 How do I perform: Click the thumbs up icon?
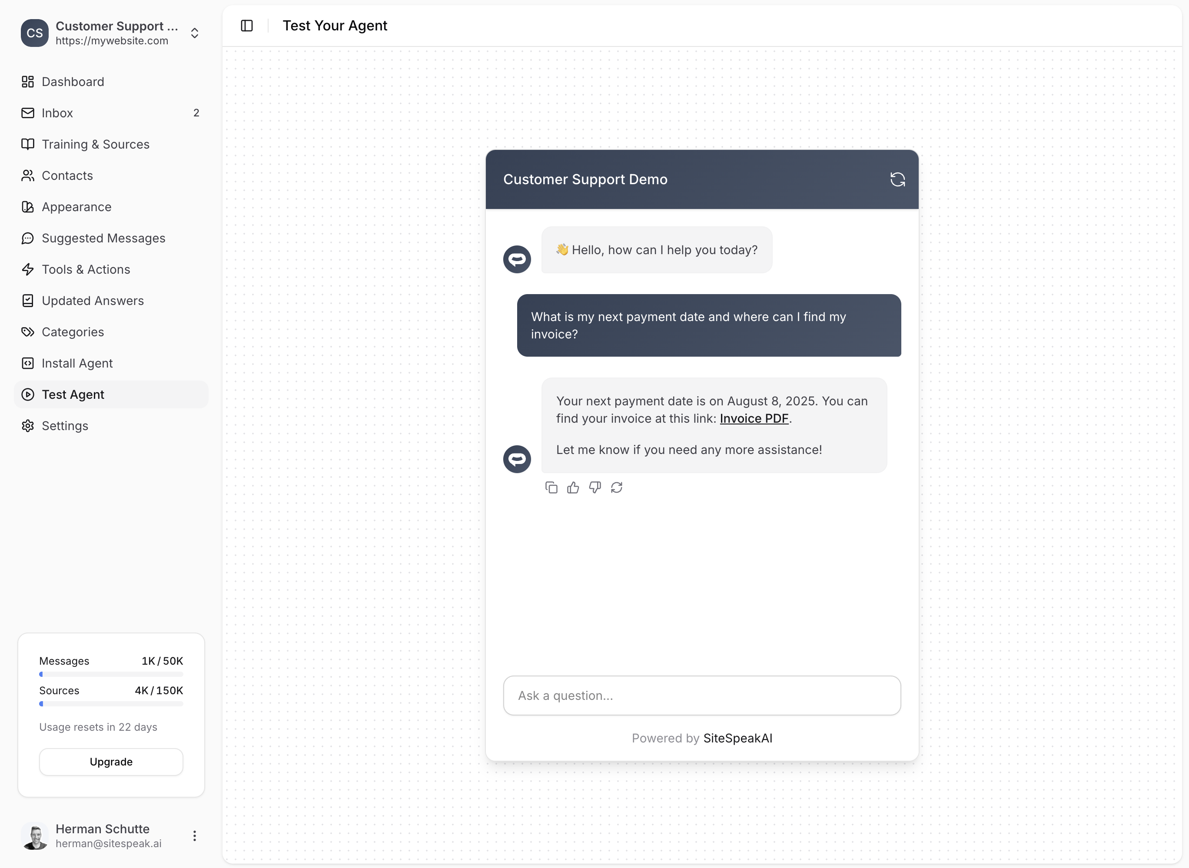click(x=573, y=487)
